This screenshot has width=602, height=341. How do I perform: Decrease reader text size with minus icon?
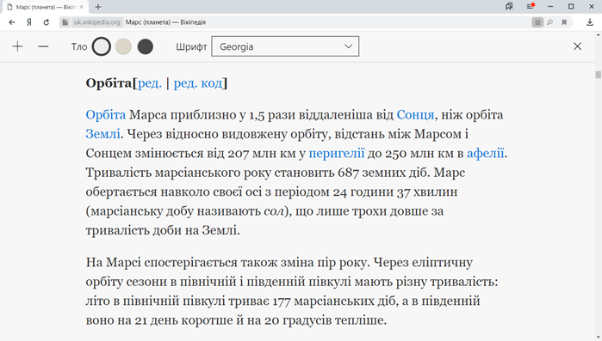[43, 46]
